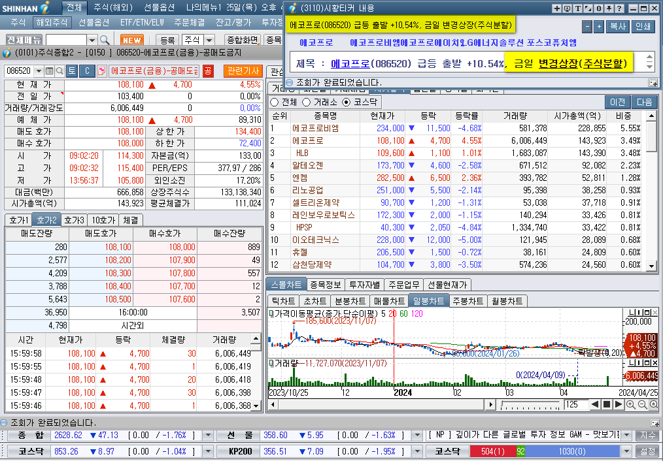Click the 0 icon in 시황티커 title bar
663x461 pixels.
tap(599, 8)
